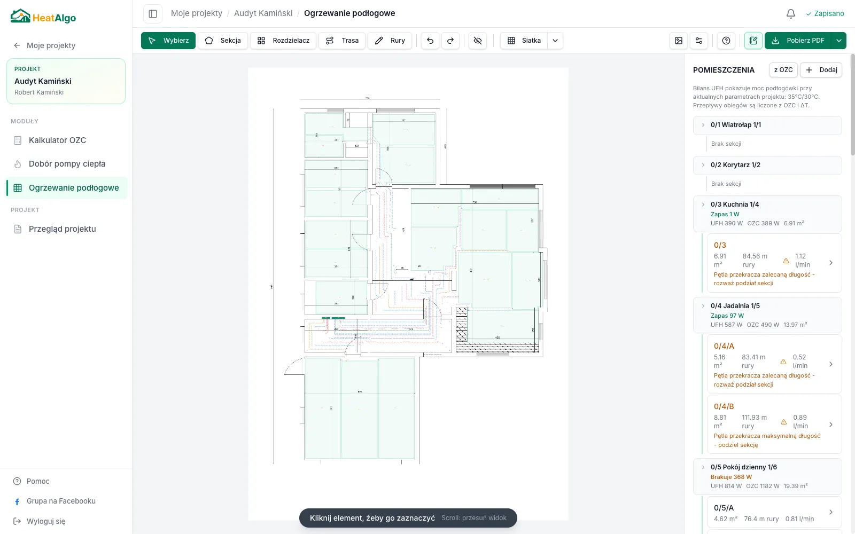
Task: Open the notifications bell
Action: 791,14
